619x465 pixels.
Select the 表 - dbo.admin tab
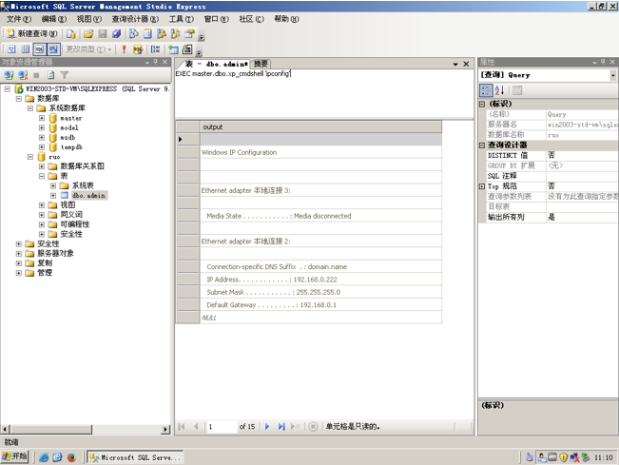216,64
